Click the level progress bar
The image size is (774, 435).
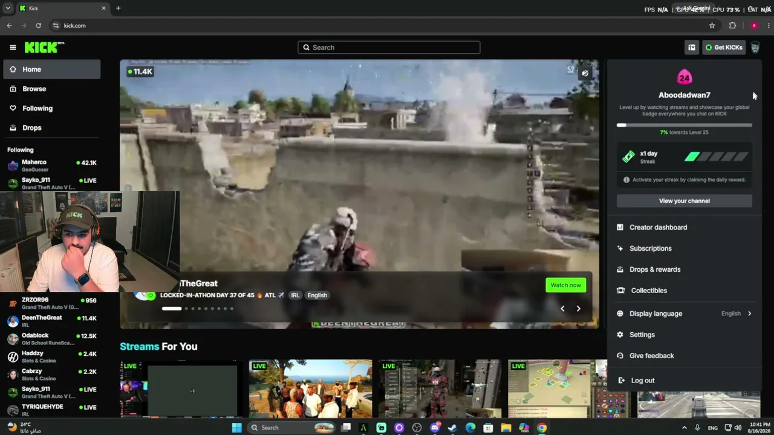[685, 125]
